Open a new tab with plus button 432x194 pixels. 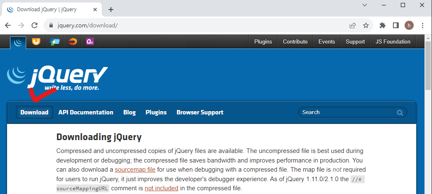(111, 10)
